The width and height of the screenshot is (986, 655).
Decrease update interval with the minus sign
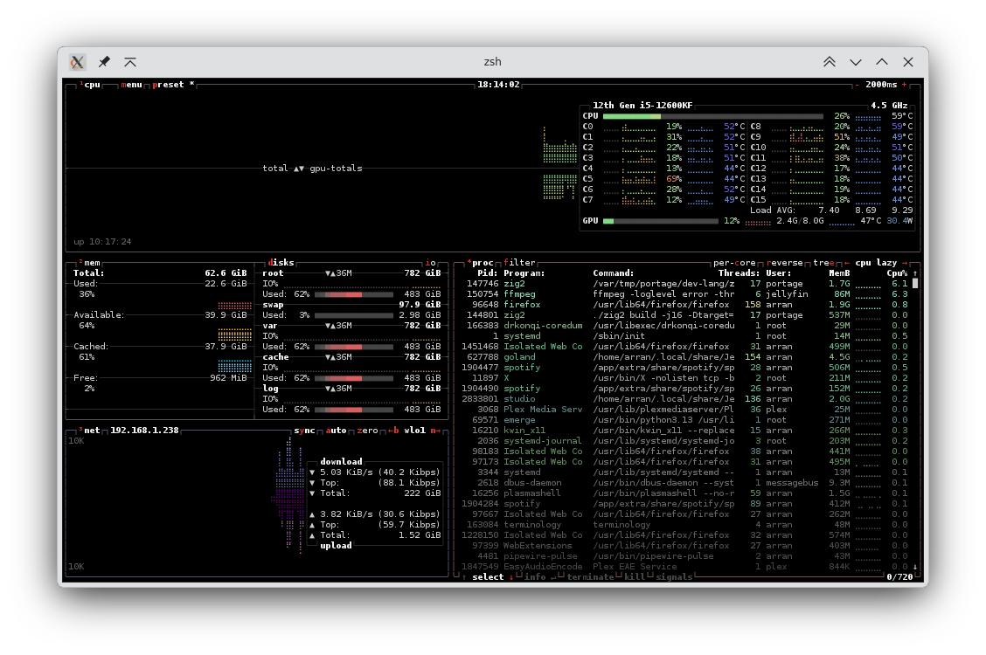[x=857, y=85]
